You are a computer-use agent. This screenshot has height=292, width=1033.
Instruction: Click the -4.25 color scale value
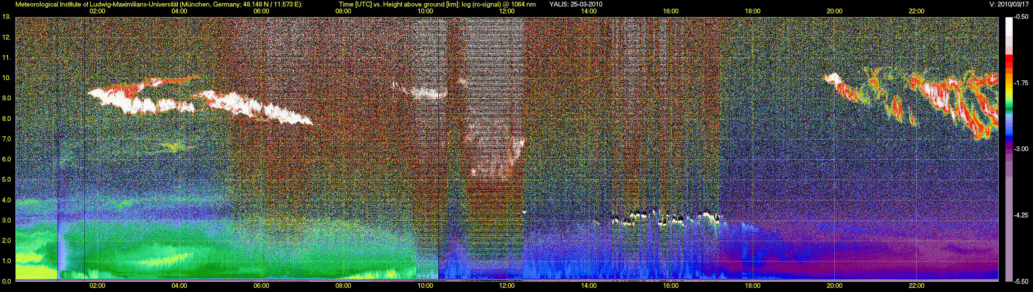point(1021,215)
